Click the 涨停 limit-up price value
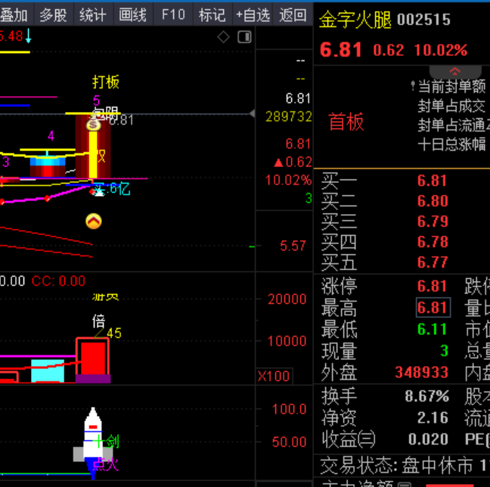Image resolution: width=490 pixels, height=487 pixels. click(x=432, y=286)
